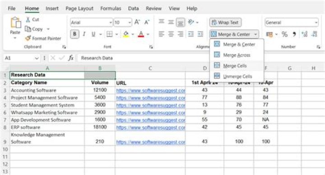Screen dimensions: 325x175
Task: Click the Copy icon
Action: pyautogui.click(x=28, y=29)
